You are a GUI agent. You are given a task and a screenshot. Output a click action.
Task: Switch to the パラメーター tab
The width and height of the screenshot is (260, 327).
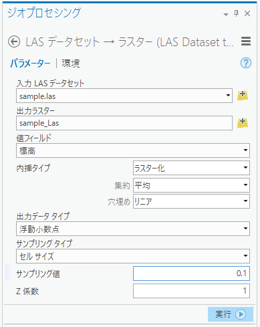click(30, 64)
